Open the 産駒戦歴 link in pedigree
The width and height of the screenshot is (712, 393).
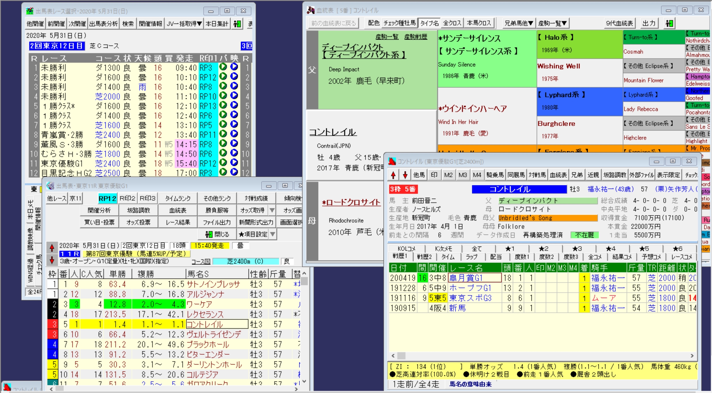(415, 37)
